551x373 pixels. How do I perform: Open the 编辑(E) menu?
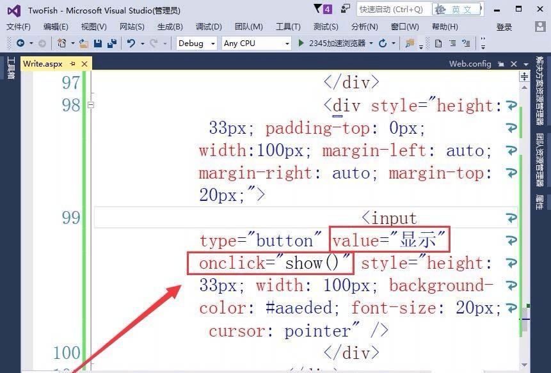click(56, 27)
